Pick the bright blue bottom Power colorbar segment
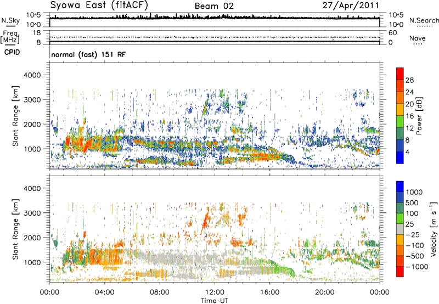This screenshot has height=304, width=439. (400, 157)
